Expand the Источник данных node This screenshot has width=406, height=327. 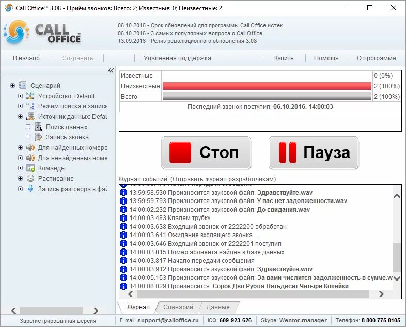click(20, 116)
